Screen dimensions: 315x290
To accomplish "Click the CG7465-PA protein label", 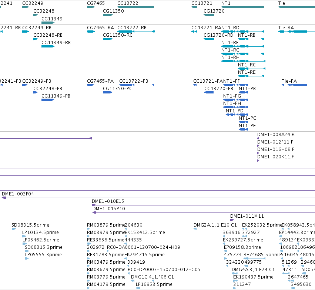I will tap(100, 81).
